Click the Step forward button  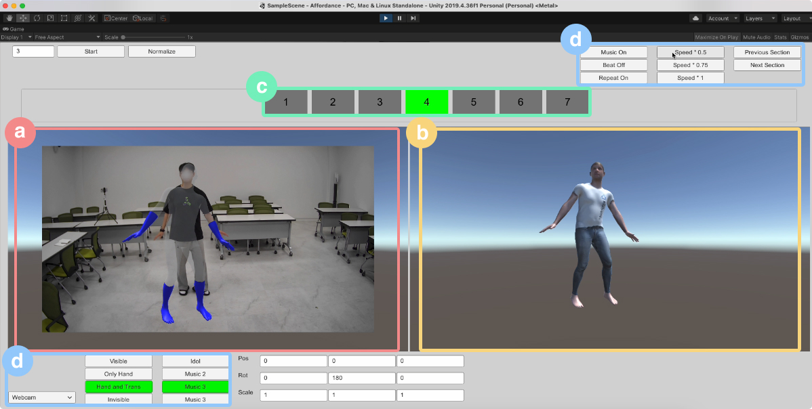[413, 18]
